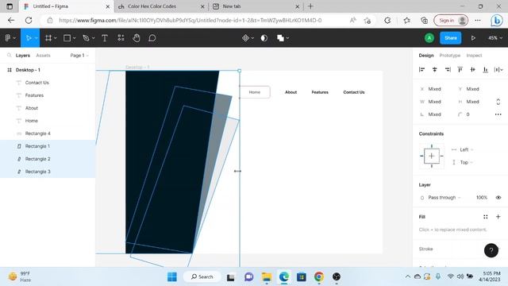This screenshot has height=286, width=508.
Task: Open the Resources tool
Action: [121, 38]
